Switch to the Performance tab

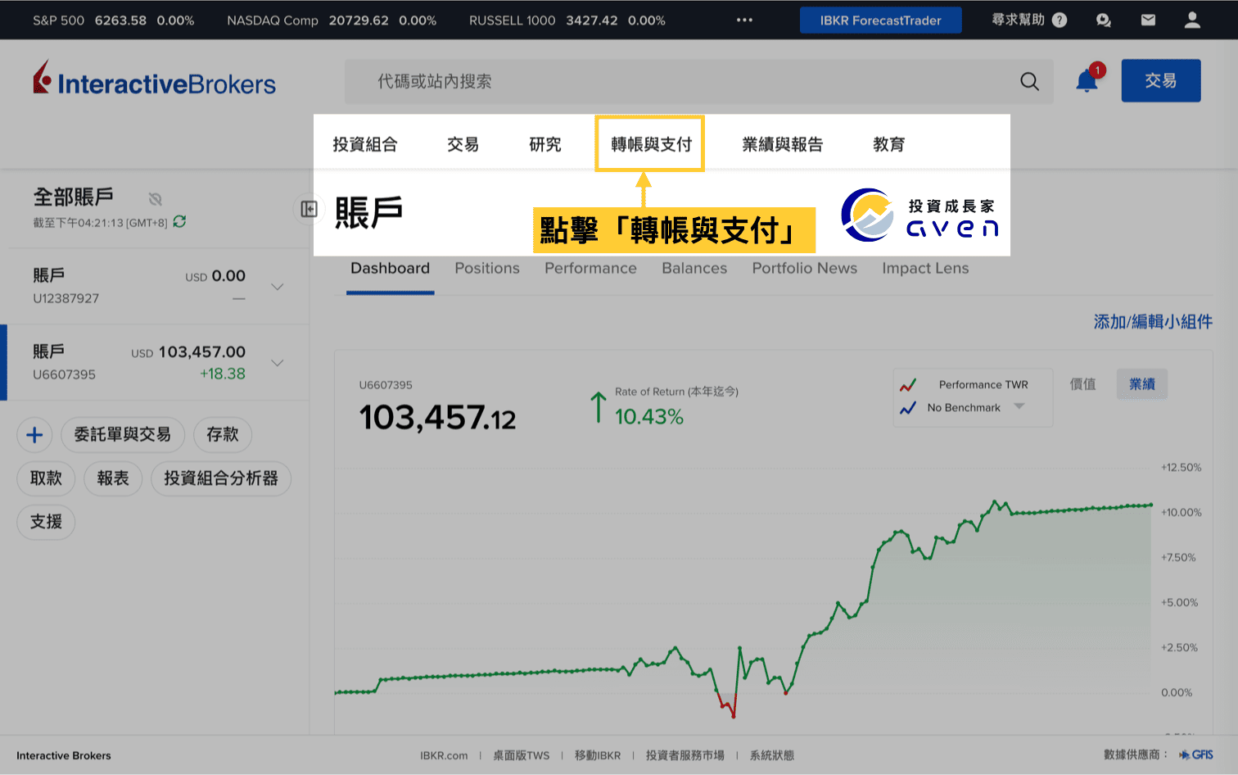coord(590,268)
